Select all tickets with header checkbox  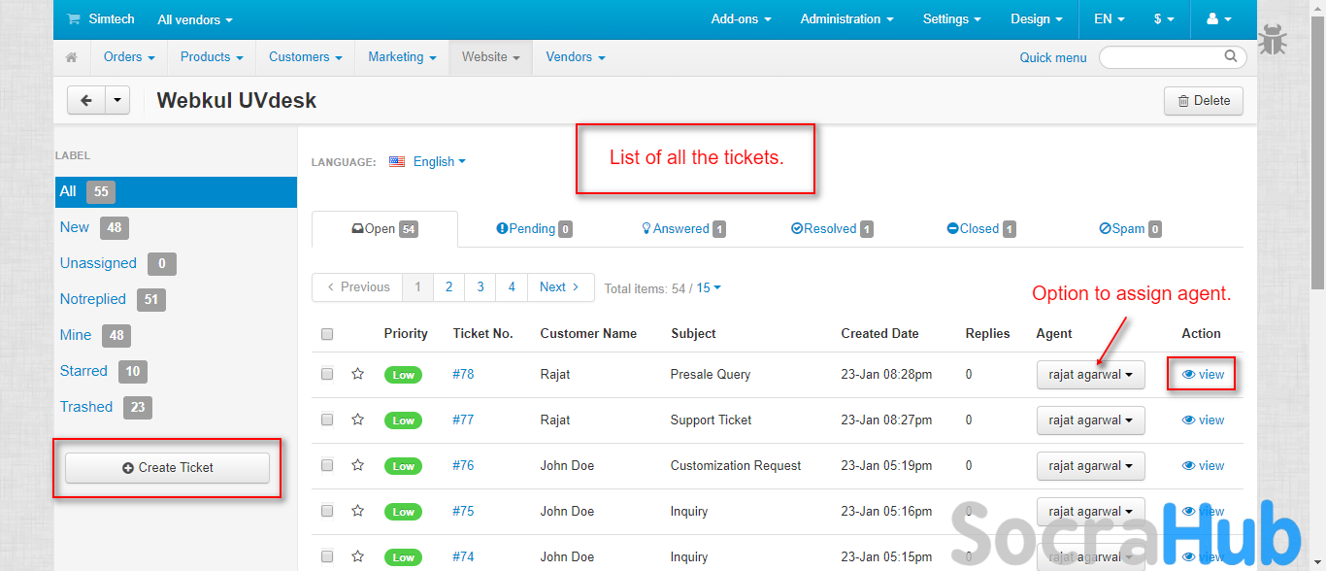327,334
